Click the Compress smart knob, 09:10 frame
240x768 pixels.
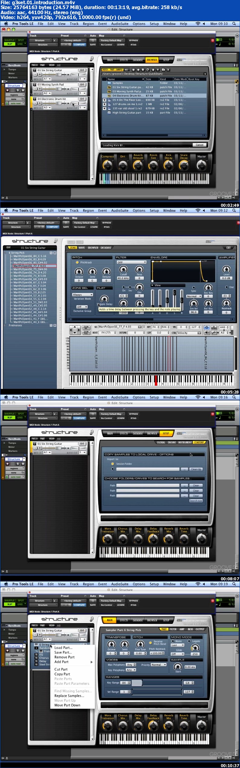tap(107, 165)
